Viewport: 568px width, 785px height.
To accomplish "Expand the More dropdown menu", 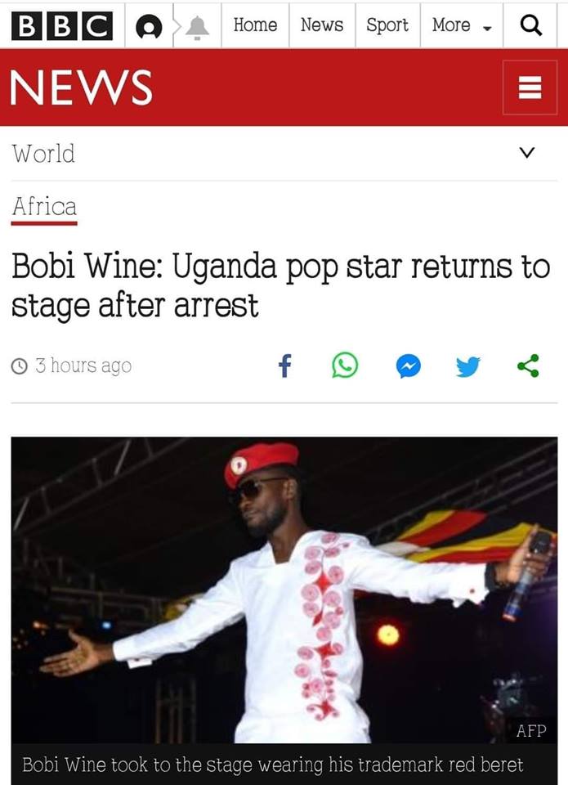I will (x=462, y=25).
